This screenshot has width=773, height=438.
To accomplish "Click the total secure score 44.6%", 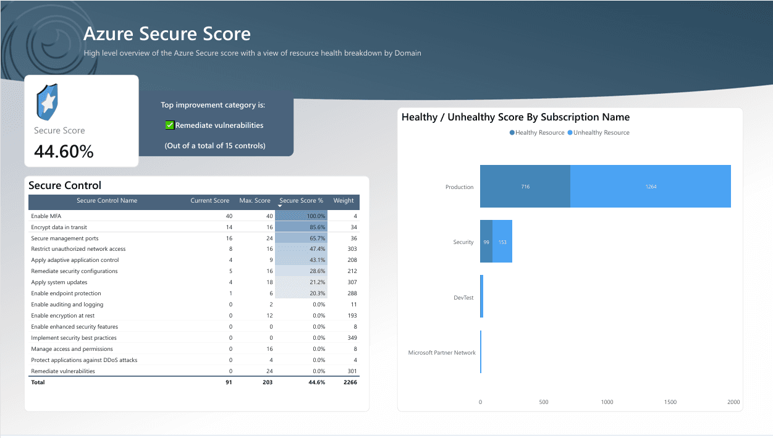I will click(x=317, y=382).
